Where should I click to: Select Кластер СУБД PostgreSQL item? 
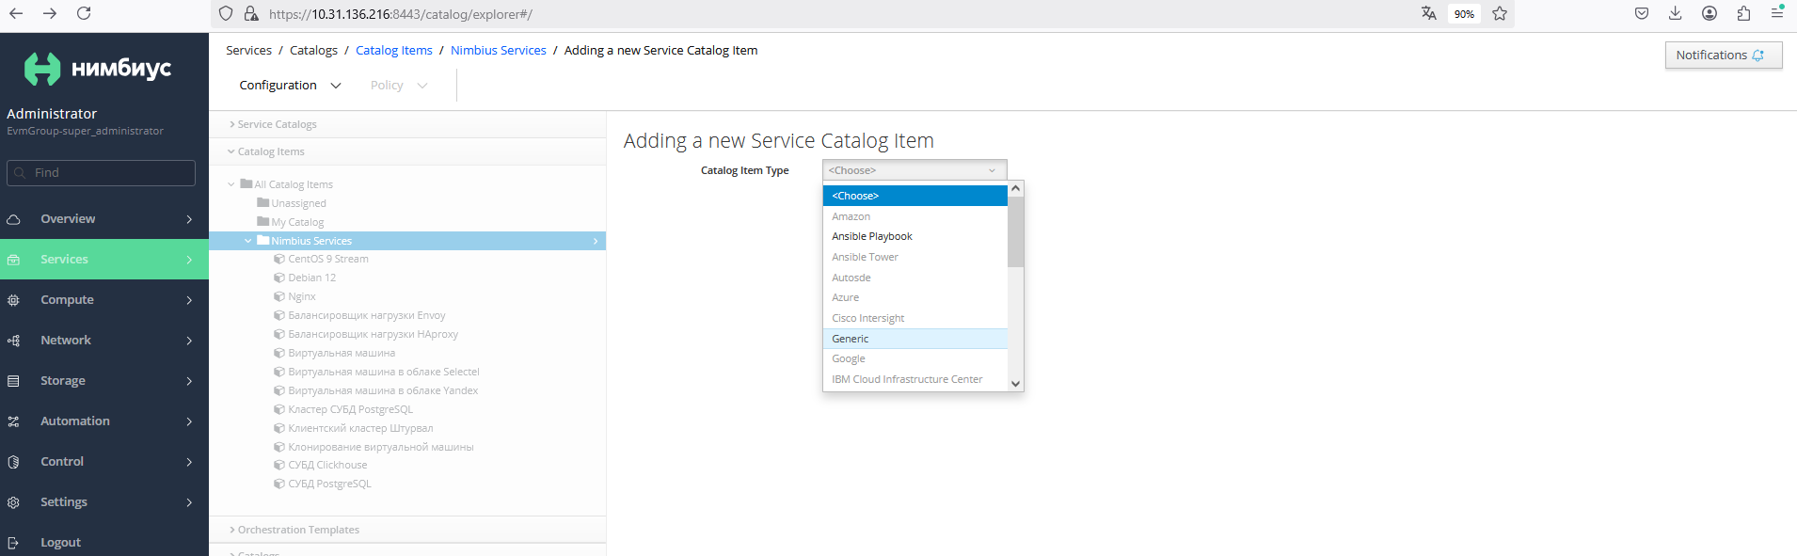coord(350,409)
